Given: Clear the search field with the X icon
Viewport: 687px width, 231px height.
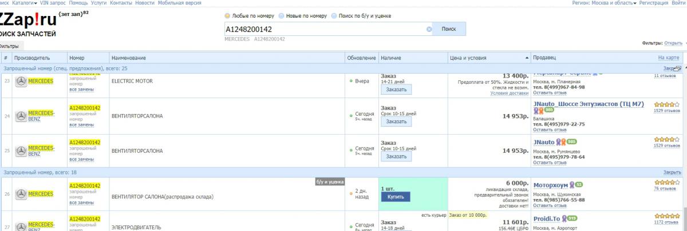Looking at the screenshot, I should point(429,29).
